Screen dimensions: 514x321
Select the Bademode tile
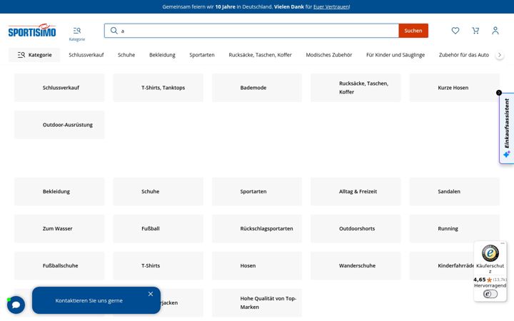257,88
